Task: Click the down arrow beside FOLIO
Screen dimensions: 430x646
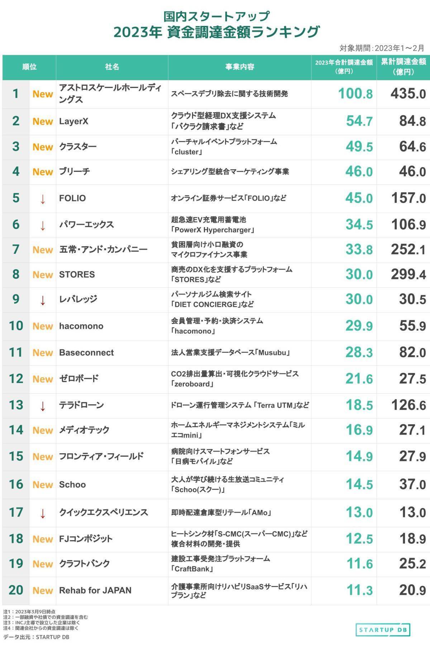Action: (43, 199)
